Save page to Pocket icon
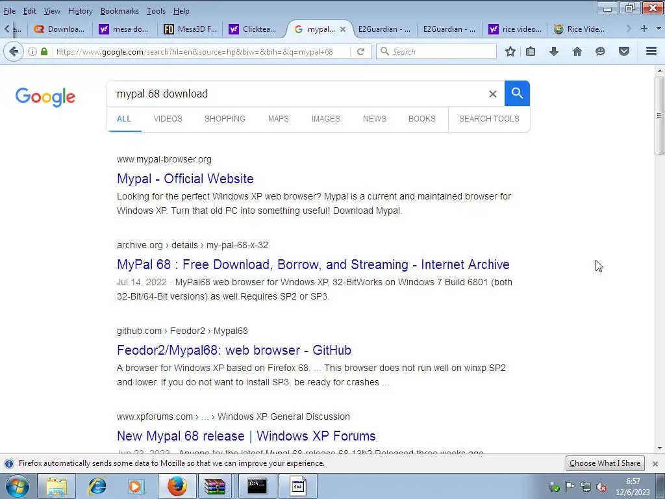The width and height of the screenshot is (665, 499). click(x=624, y=52)
